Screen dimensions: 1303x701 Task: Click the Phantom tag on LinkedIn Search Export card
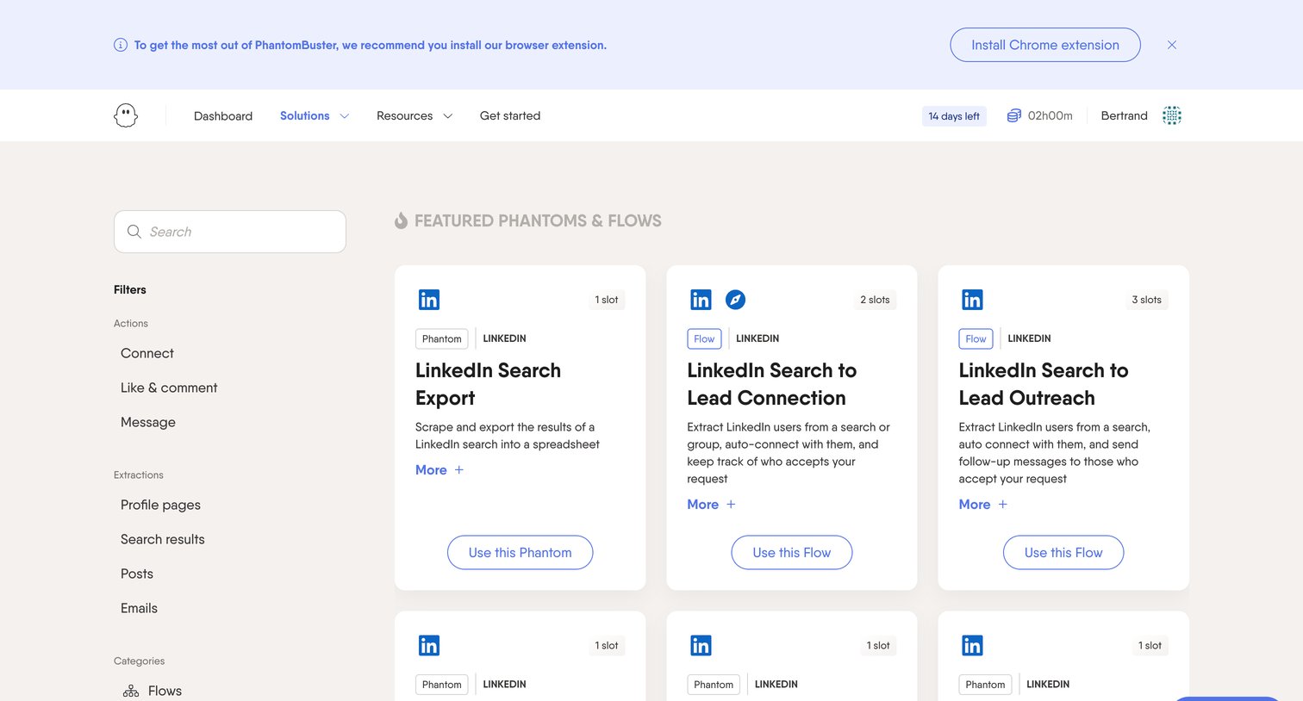(442, 338)
